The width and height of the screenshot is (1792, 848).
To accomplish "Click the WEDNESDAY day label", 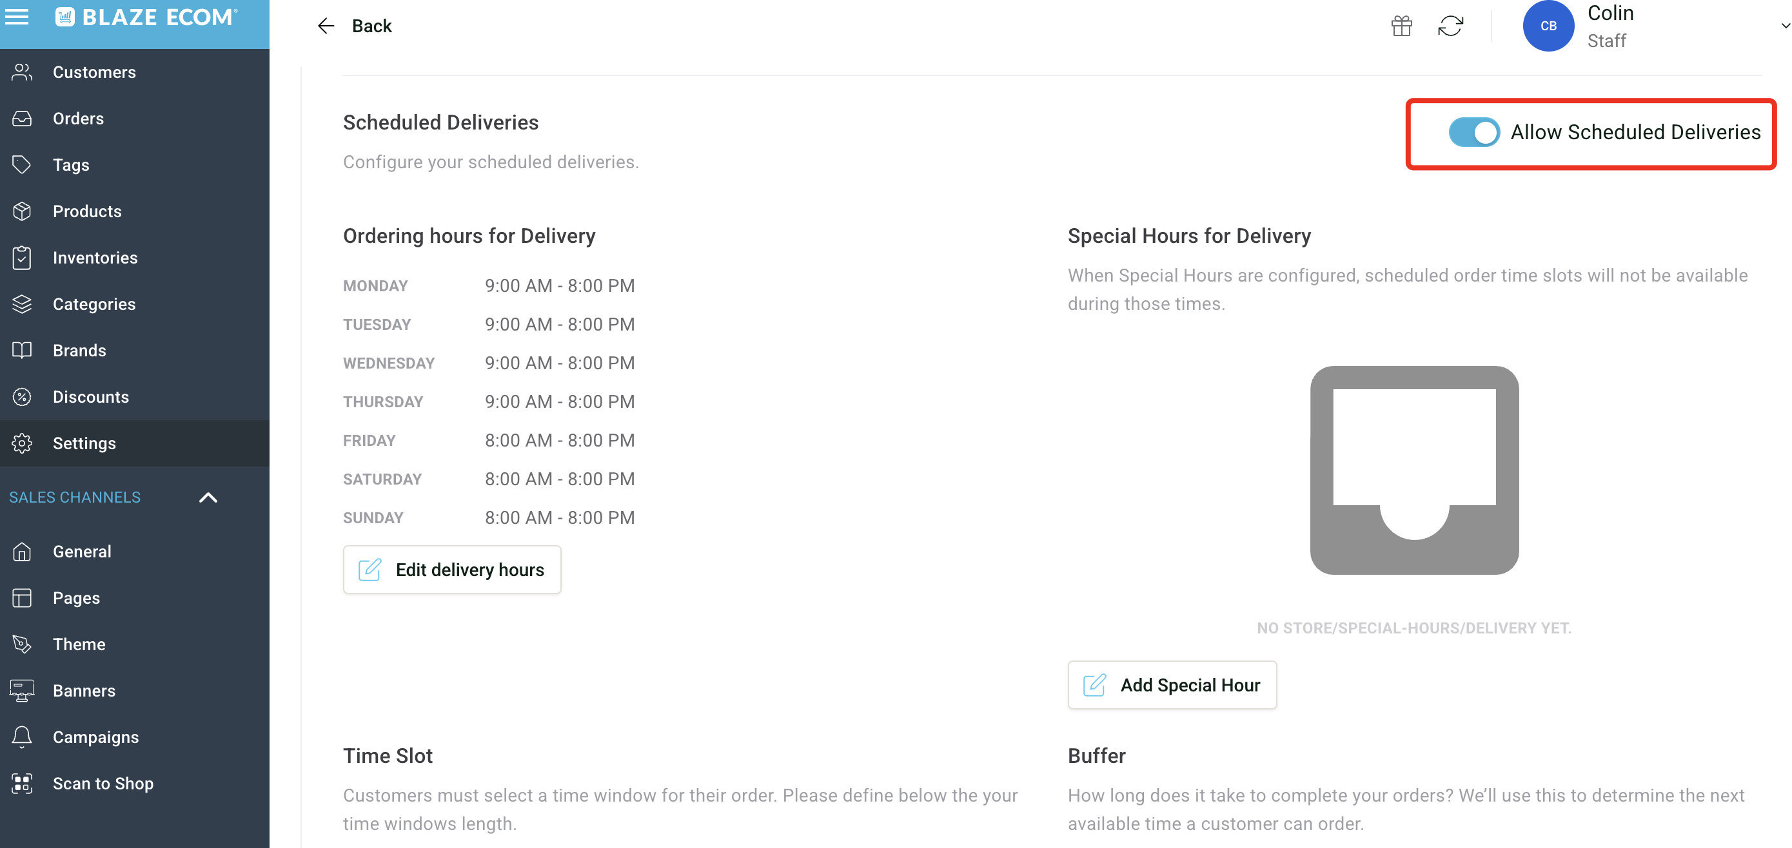I will (x=388, y=363).
